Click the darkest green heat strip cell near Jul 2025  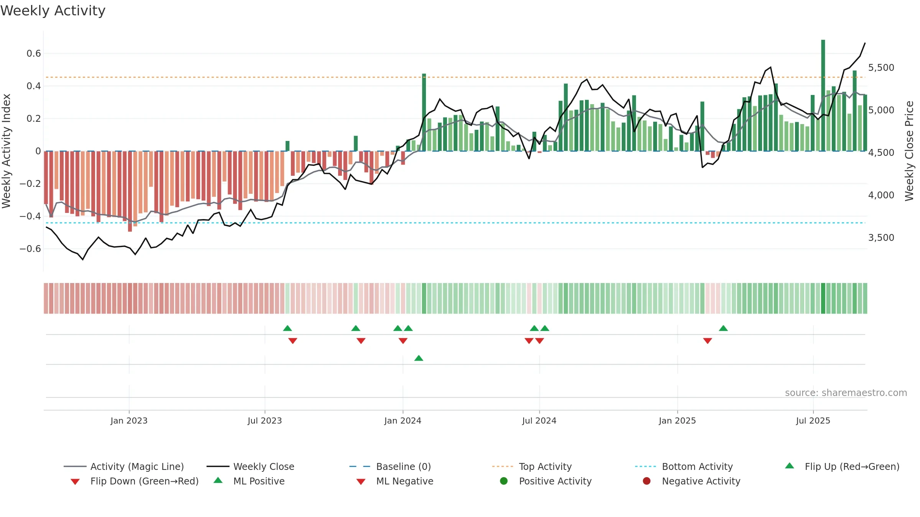[823, 298]
